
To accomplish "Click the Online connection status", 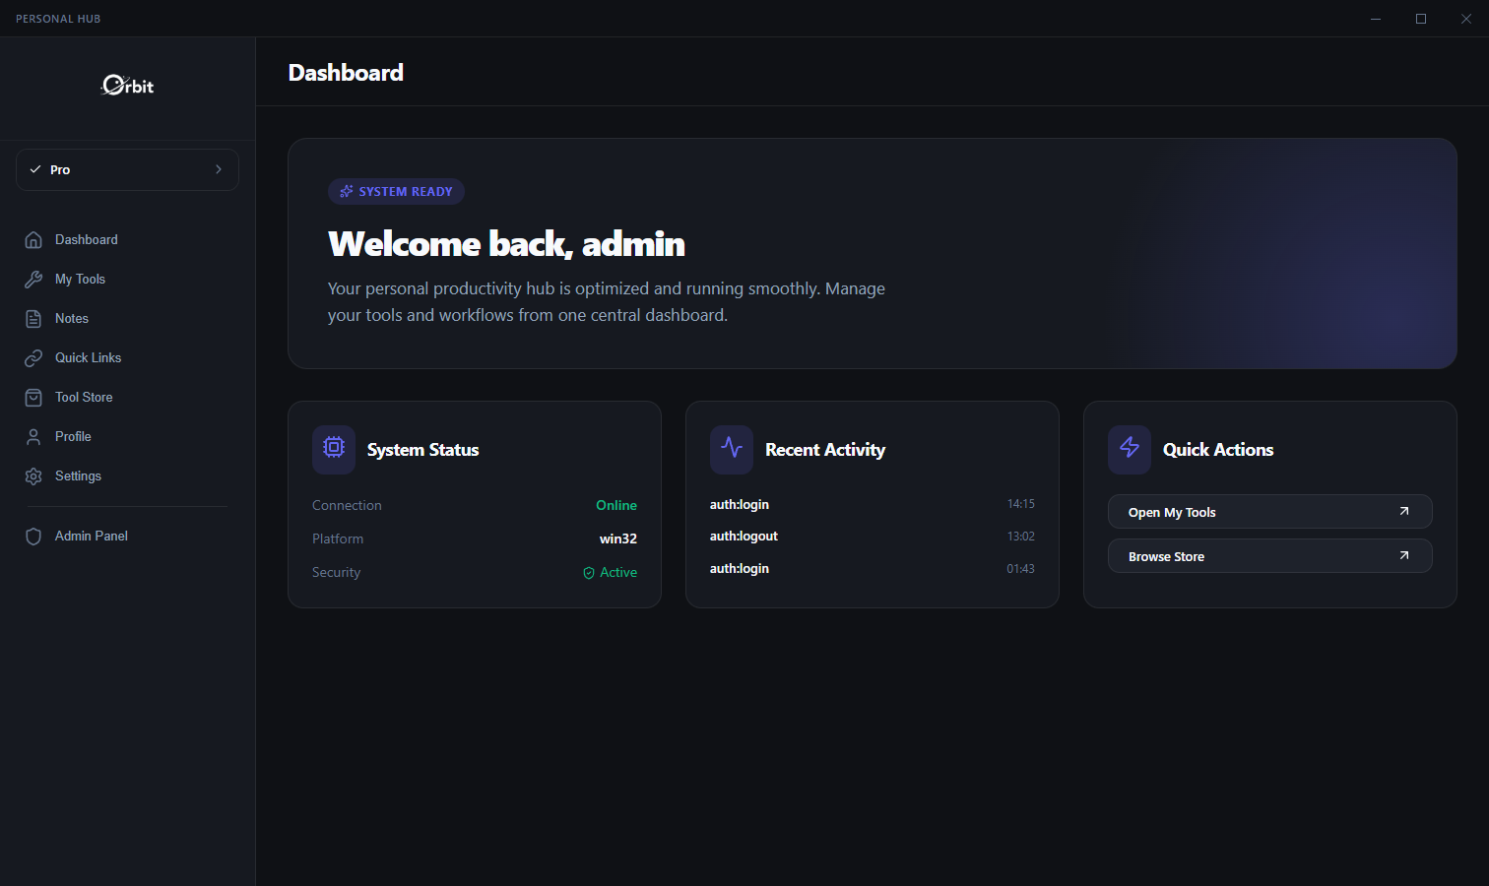I will pyautogui.click(x=616, y=504).
